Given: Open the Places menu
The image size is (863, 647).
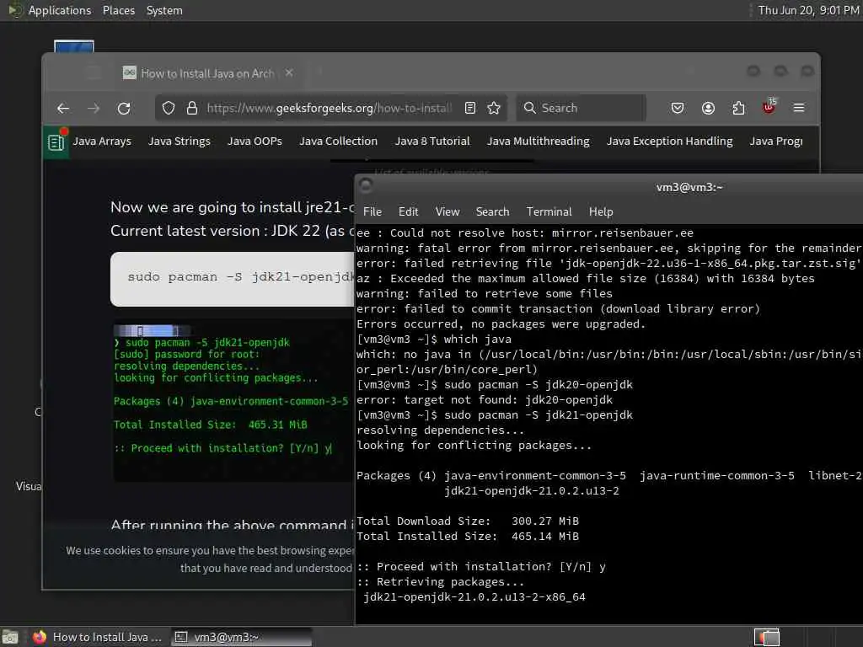Looking at the screenshot, I should point(118,10).
